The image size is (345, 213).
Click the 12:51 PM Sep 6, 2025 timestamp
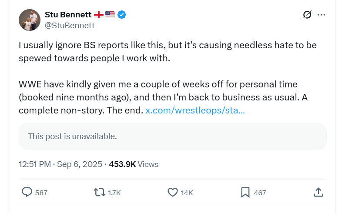[x=60, y=164]
